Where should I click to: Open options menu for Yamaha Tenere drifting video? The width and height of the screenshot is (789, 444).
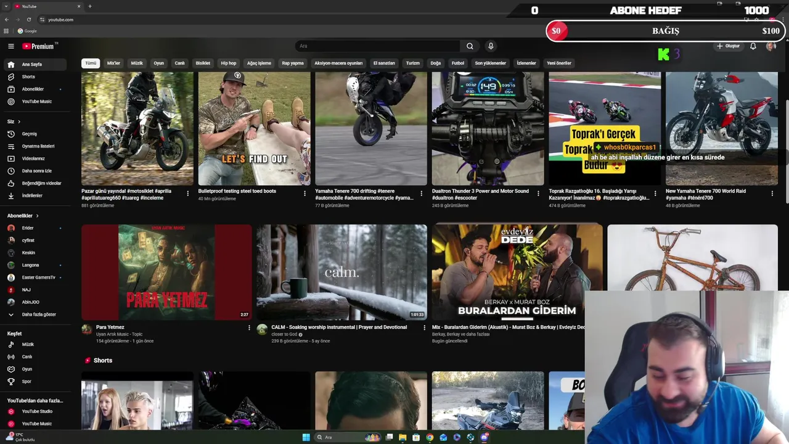[422, 194]
